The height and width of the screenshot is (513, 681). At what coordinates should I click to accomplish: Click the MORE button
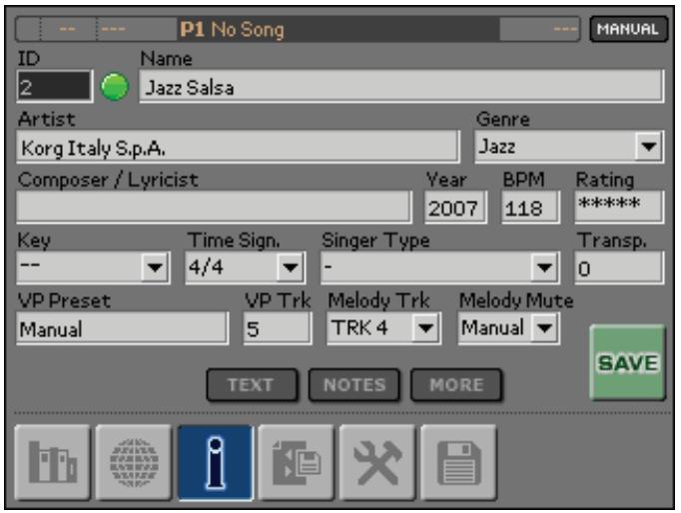click(x=456, y=385)
